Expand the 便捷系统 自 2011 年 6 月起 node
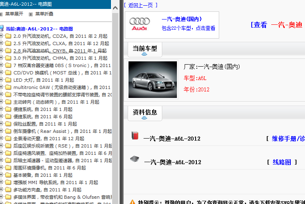 (x=1, y=116)
